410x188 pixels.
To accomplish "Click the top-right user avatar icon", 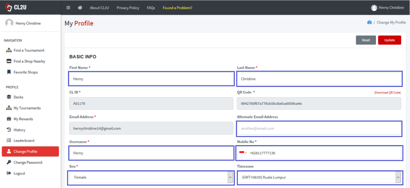I will (374, 8).
